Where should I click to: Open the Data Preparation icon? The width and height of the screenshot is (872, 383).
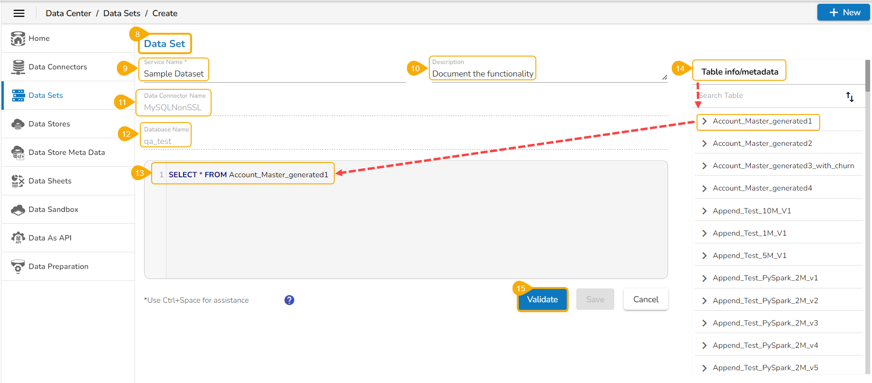[x=18, y=267]
